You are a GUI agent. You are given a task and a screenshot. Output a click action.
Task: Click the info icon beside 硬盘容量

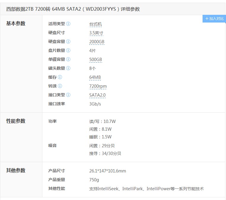(x=68, y=41)
